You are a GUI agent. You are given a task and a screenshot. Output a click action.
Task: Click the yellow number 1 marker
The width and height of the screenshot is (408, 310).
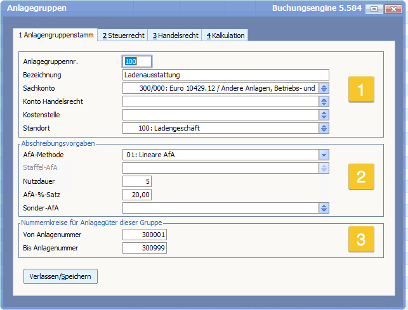coord(360,89)
